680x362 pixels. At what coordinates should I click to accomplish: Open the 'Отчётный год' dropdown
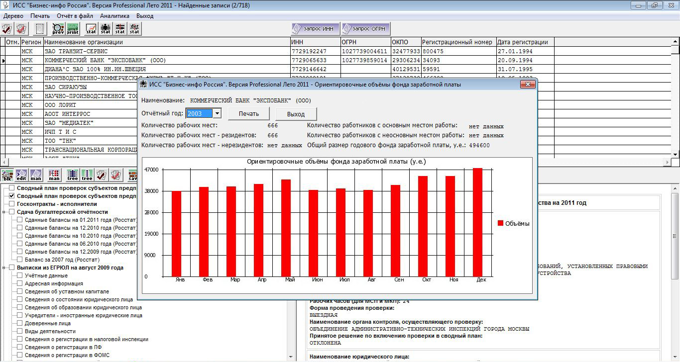click(x=217, y=113)
